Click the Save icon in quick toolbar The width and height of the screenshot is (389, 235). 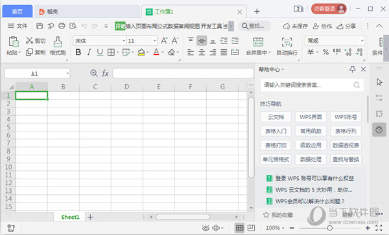point(40,26)
